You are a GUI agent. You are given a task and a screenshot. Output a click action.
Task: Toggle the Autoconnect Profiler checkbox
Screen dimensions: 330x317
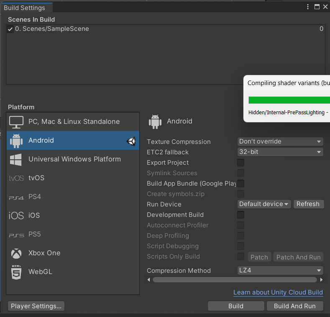pyautogui.click(x=241, y=225)
